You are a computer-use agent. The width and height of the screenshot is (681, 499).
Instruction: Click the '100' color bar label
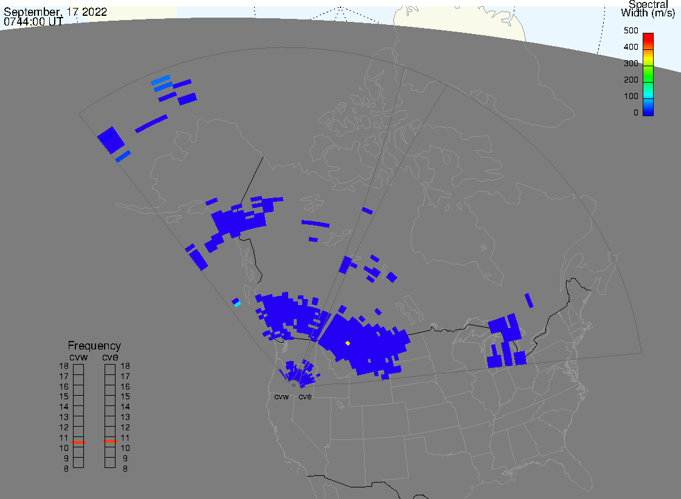click(x=631, y=97)
